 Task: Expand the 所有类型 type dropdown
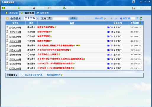pyautogui.click(x=31, y=18)
